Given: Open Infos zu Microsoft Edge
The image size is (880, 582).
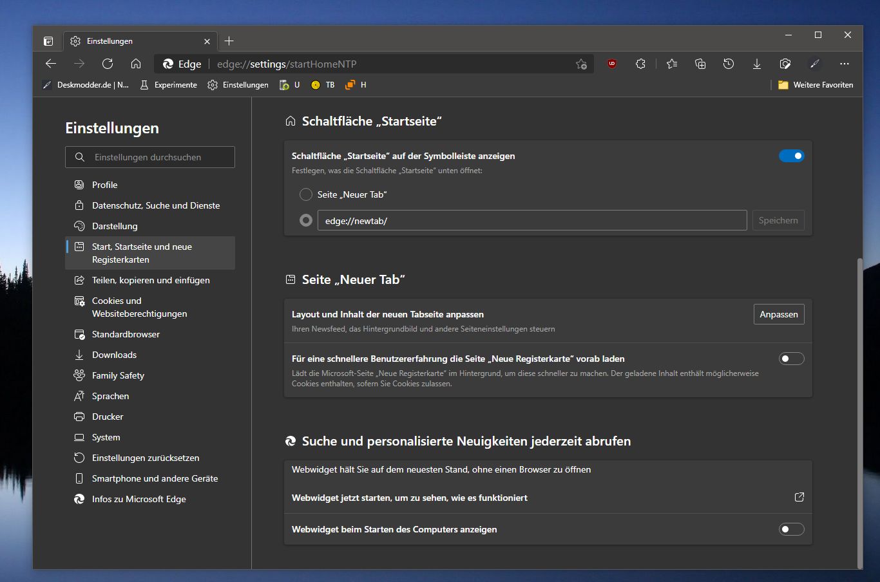Looking at the screenshot, I should point(150,499).
